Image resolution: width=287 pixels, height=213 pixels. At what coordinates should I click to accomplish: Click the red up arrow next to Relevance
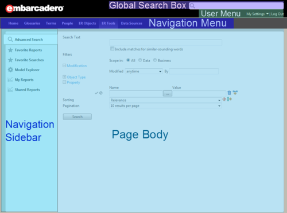coord(224,99)
